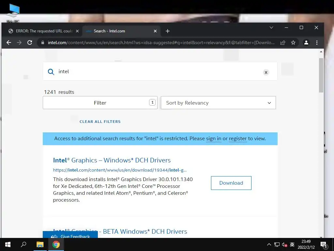This screenshot has width=334, height=251.
Task: Open Windows taskbar search
Action: tap(23, 244)
